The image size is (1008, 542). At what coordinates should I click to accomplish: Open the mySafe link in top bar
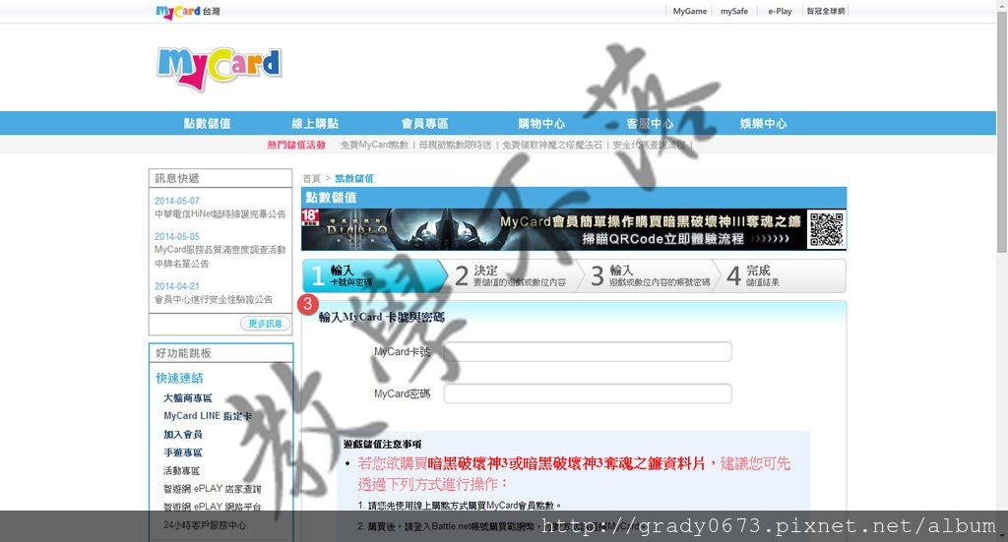tap(734, 11)
